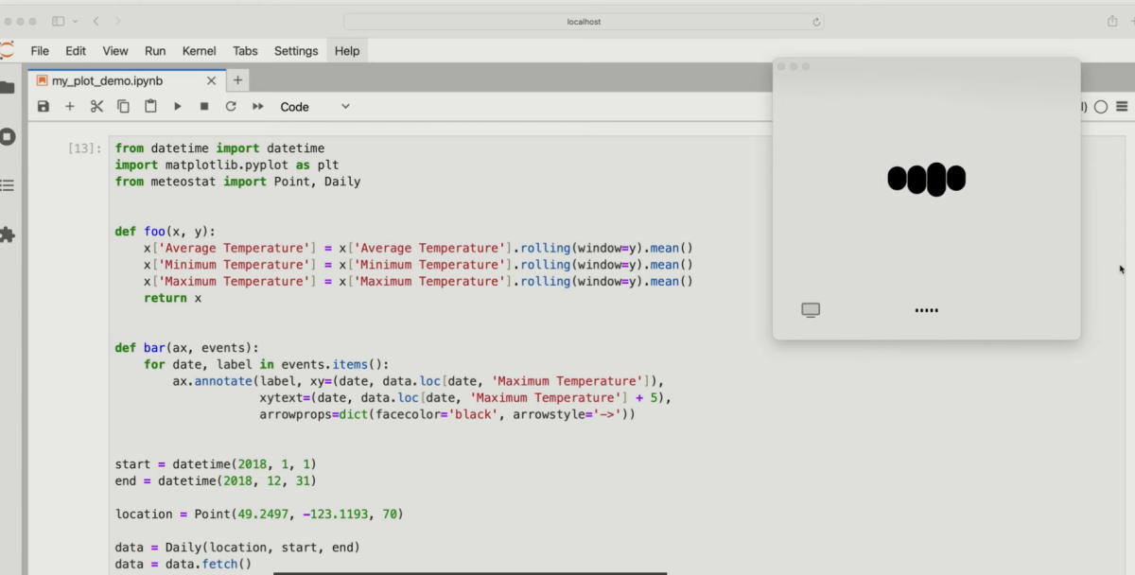
Task: Copy the selected cell in the toolbar
Action: [123, 107]
